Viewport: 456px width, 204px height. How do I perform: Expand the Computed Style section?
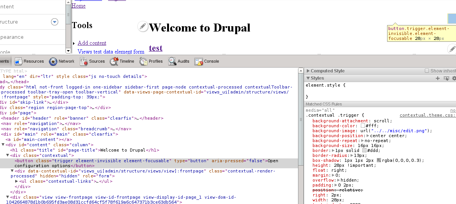click(308, 71)
